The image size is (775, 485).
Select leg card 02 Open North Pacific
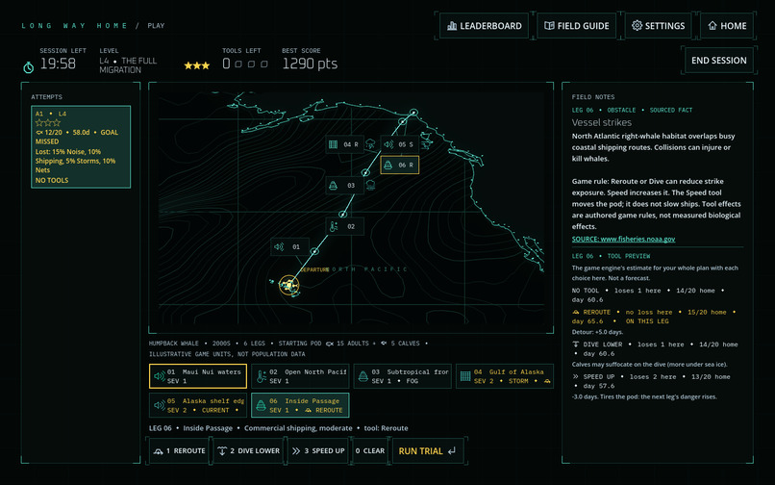point(300,376)
